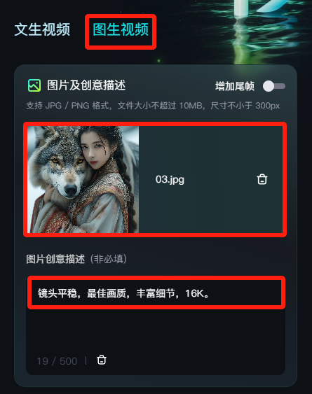Screen dimensions: 312x394
Task: Place the cursor after 16K。 in the prompt
Action: coord(211,293)
